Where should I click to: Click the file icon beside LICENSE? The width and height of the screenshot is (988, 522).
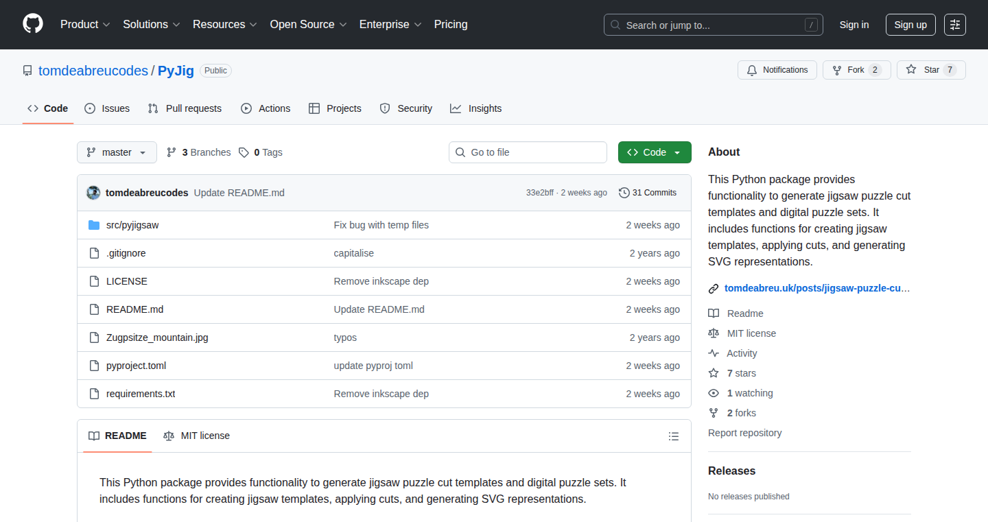[94, 281]
